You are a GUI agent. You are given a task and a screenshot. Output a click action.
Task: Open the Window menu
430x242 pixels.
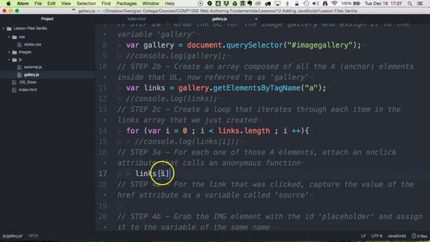pyautogui.click(x=150, y=3)
